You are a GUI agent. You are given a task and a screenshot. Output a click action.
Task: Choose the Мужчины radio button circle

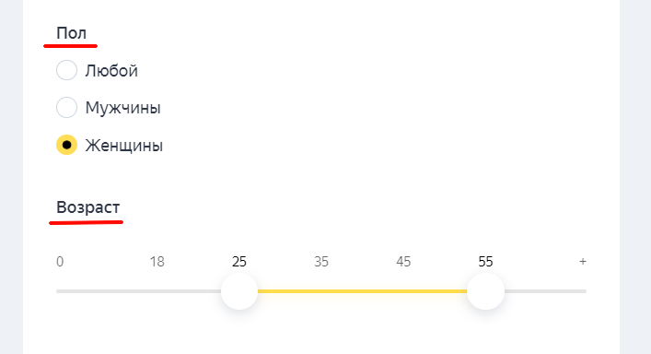[66, 108]
